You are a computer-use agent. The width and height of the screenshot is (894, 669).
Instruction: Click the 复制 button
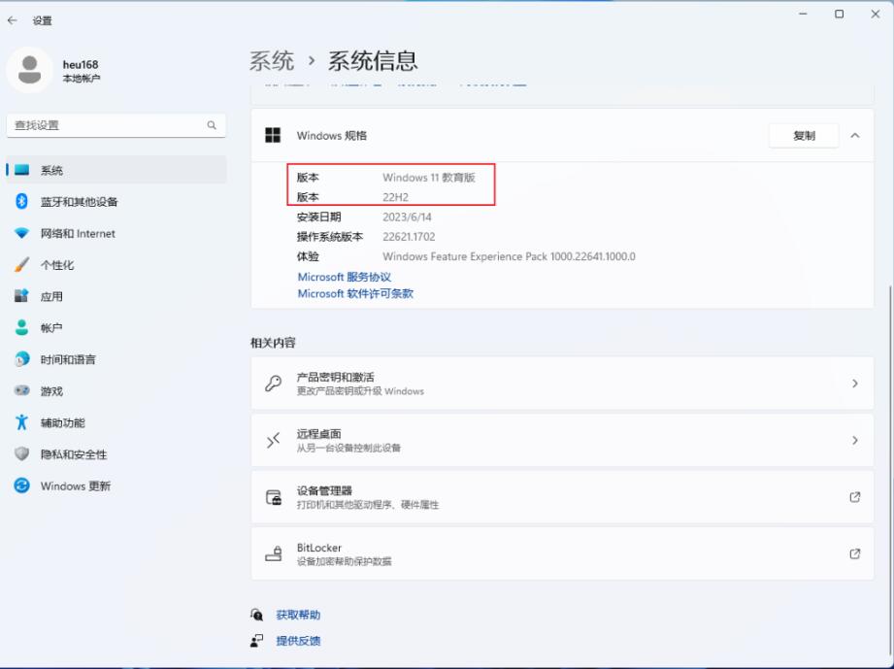point(804,136)
